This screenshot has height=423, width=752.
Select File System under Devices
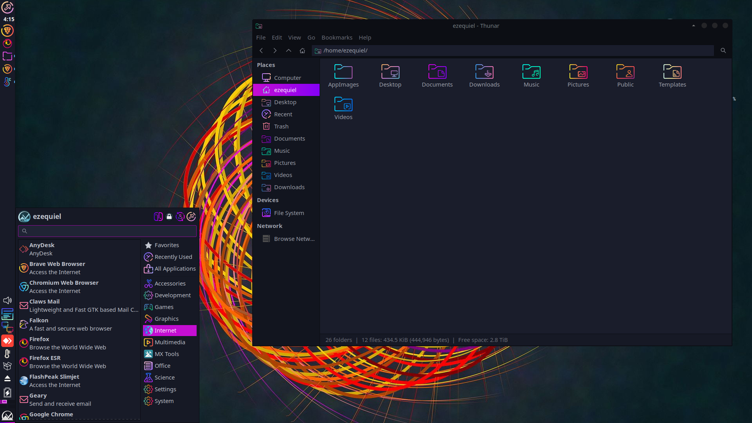coord(286,213)
